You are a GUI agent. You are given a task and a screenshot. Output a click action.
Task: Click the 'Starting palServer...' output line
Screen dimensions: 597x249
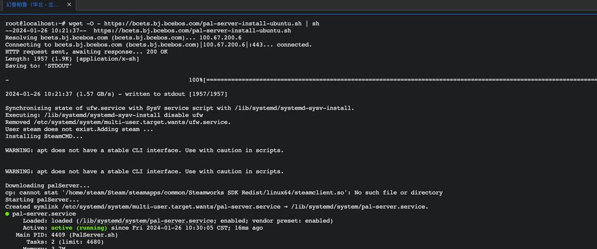point(42,200)
